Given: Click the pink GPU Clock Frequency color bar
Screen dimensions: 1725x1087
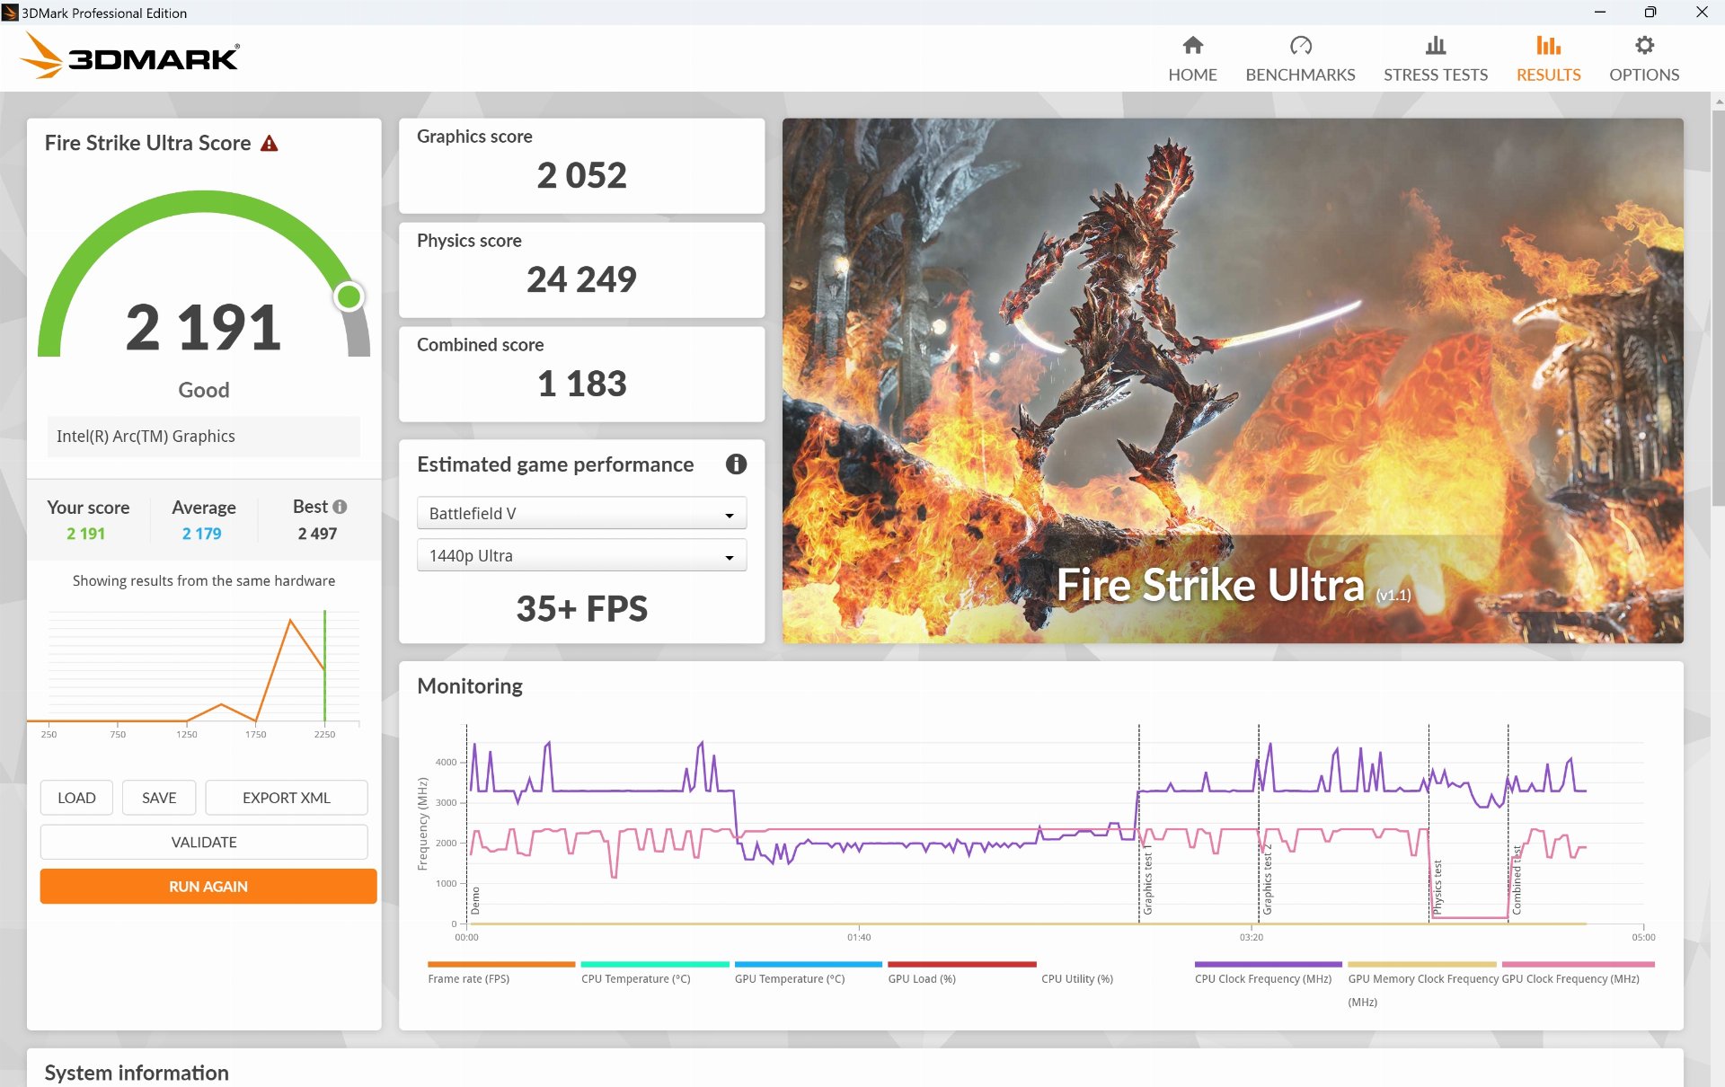Looking at the screenshot, I should pos(1578,964).
